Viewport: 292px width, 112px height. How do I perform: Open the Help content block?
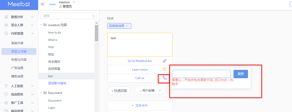click(x=51, y=47)
